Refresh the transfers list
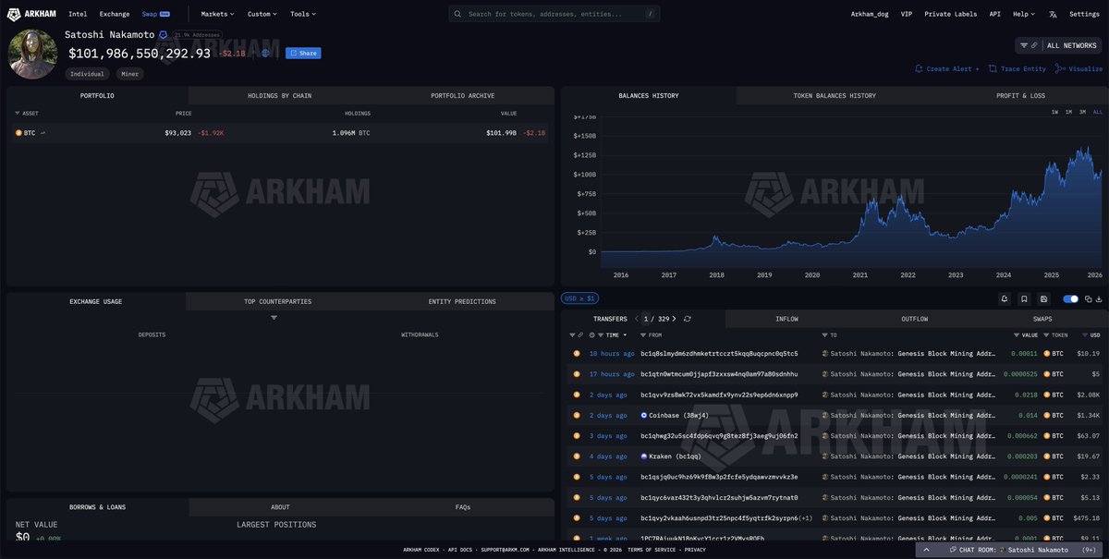This screenshot has width=1109, height=559. pos(687,319)
